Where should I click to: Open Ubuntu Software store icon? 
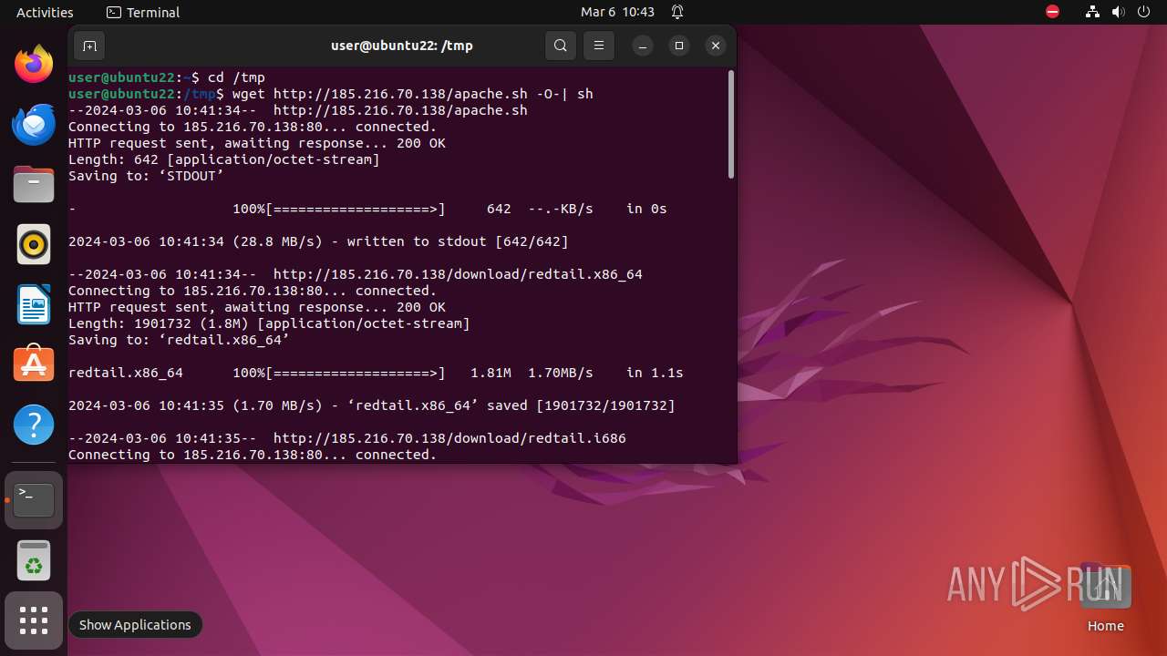pos(34,364)
